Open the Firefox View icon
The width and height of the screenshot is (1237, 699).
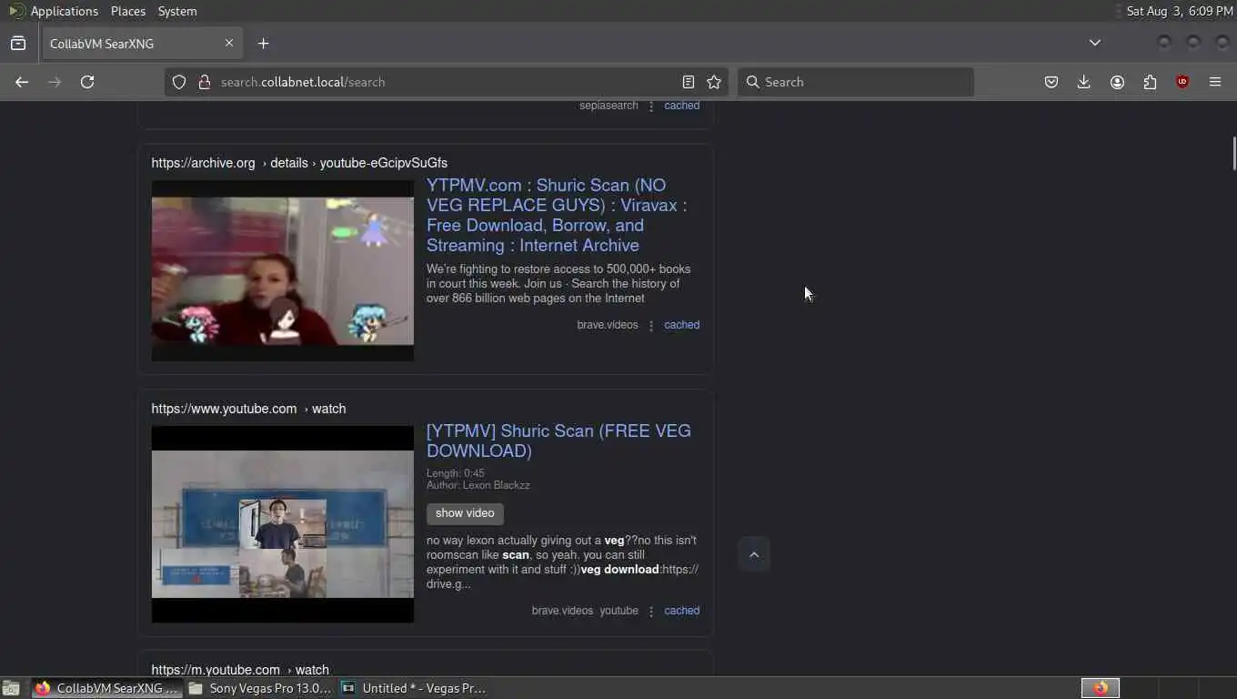pyautogui.click(x=18, y=44)
